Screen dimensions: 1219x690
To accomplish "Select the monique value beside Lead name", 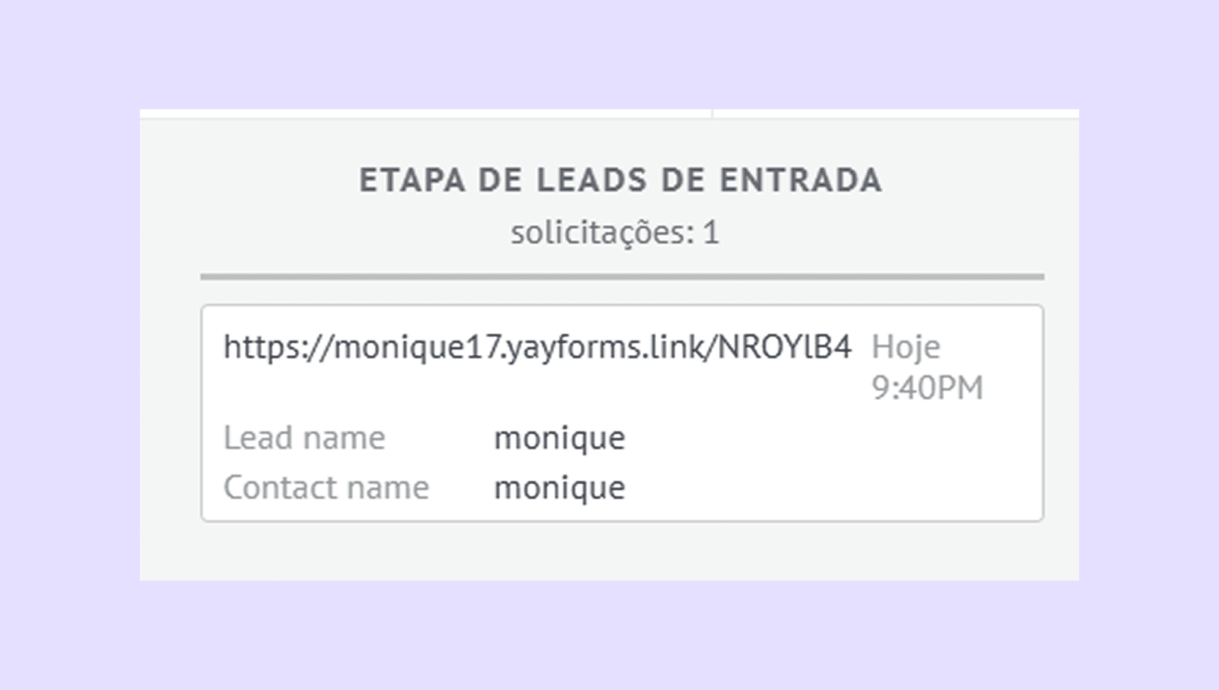I will pyautogui.click(x=559, y=438).
